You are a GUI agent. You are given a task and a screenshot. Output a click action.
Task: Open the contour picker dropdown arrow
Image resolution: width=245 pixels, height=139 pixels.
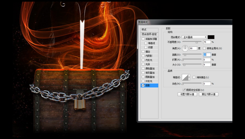tap(190, 78)
